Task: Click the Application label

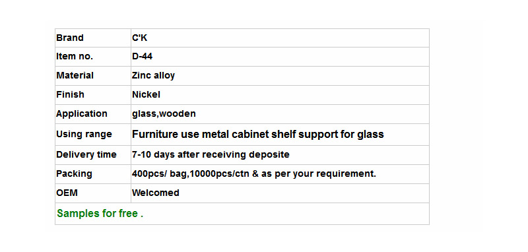Action: click(81, 114)
